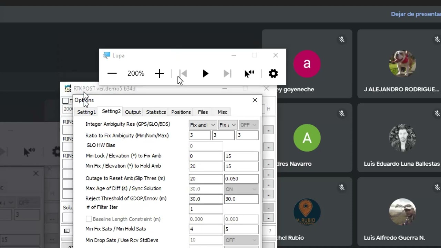Click the Reject Threshold GDOP field
441x248 pixels.
point(206,199)
